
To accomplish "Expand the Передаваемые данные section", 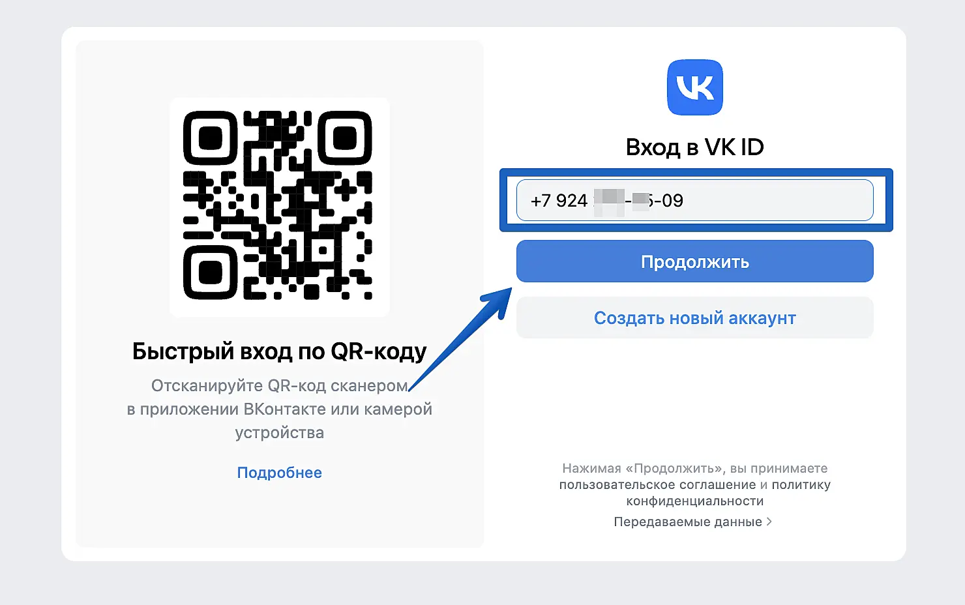I will coord(693,522).
